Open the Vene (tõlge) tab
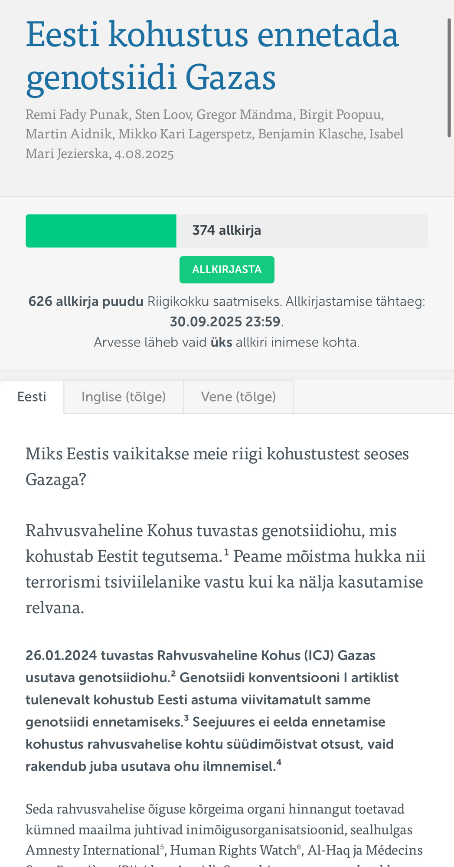Screen dimensions: 454x867 coord(238,397)
